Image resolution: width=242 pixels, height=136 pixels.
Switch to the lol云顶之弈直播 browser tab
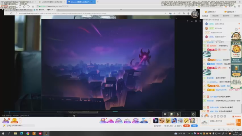[x=52, y=2]
